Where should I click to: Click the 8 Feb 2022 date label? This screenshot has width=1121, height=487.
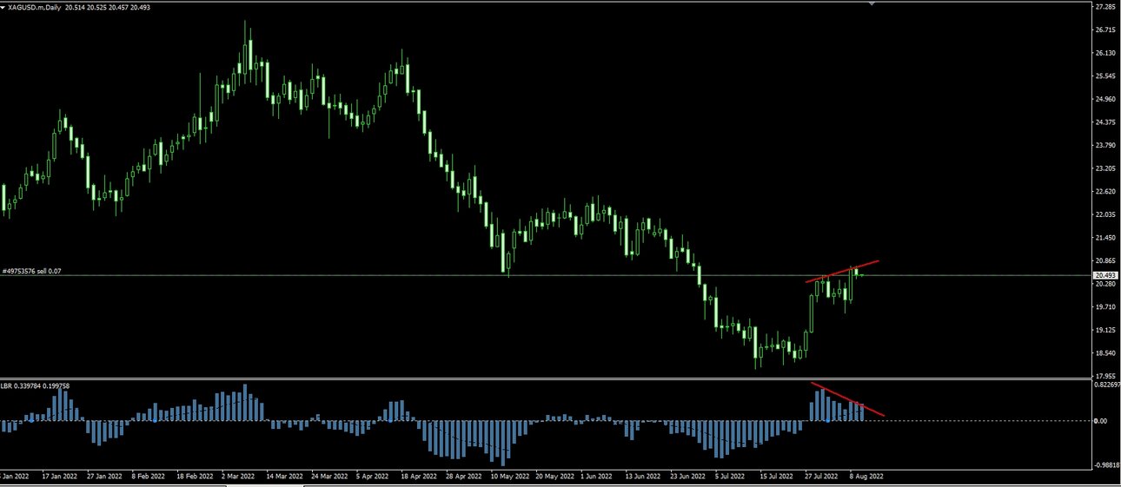[149, 477]
